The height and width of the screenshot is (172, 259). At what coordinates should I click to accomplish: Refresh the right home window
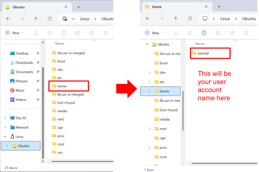pyautogui.click(x=190, y=18)
